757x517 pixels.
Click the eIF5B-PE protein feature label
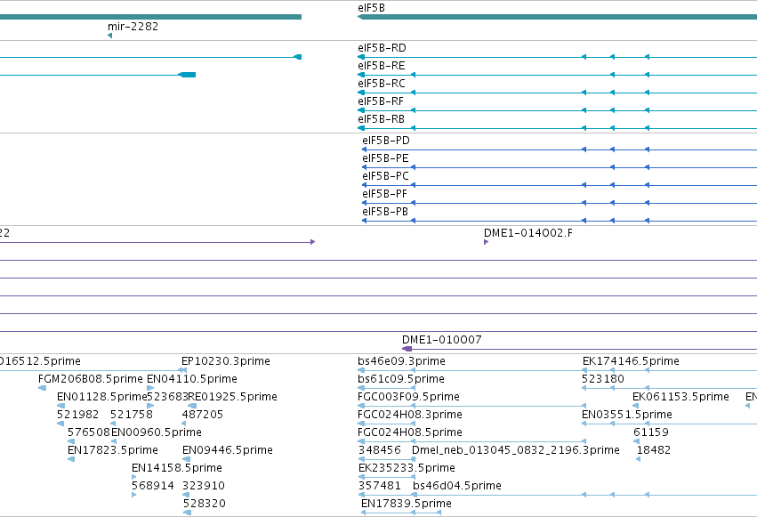(x=385, y=158)
